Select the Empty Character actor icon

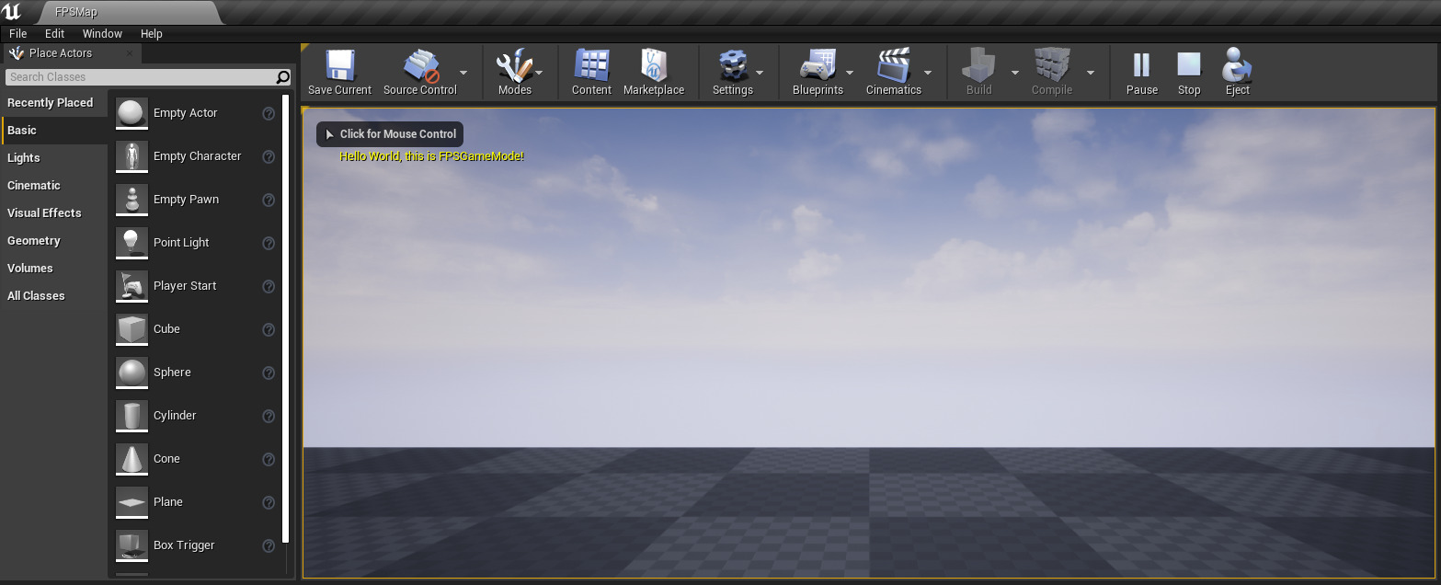132,156
